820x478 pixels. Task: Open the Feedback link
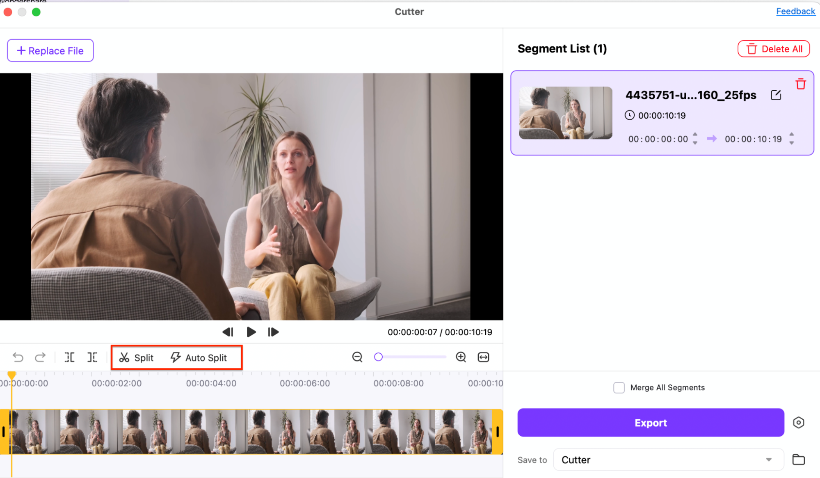tap(795, 11)
